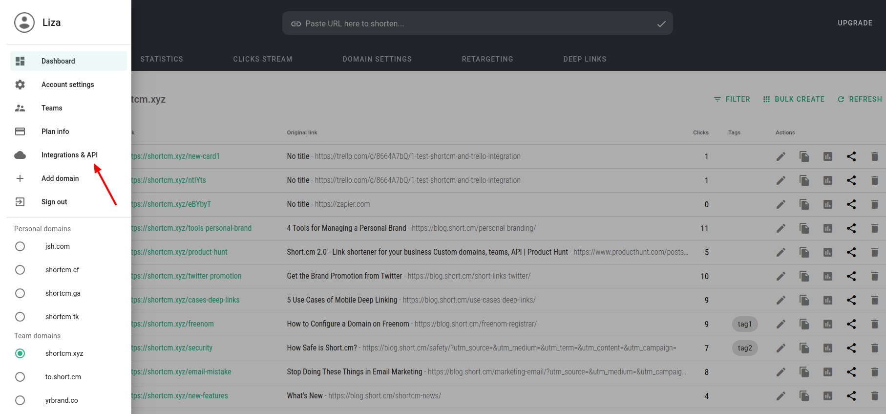886x414 pixels.
Task: Copy the ntlYts short link using copy icon
Action: click(804, 180)
